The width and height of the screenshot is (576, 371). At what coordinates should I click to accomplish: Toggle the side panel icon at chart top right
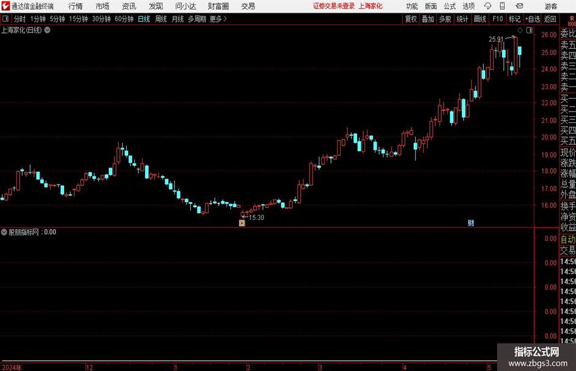click(x=529, y=30)
